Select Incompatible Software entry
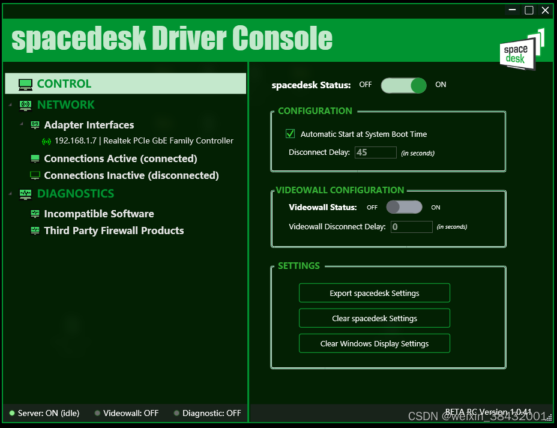The image size is (557, 428). [x=99, y=214]
